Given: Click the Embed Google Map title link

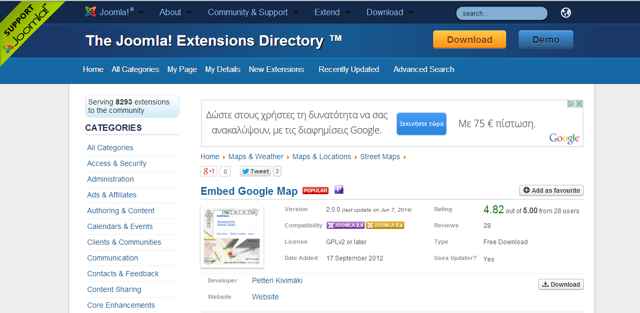Looking at the screenshot, I should pyautogui.click(x=249, y=191).
